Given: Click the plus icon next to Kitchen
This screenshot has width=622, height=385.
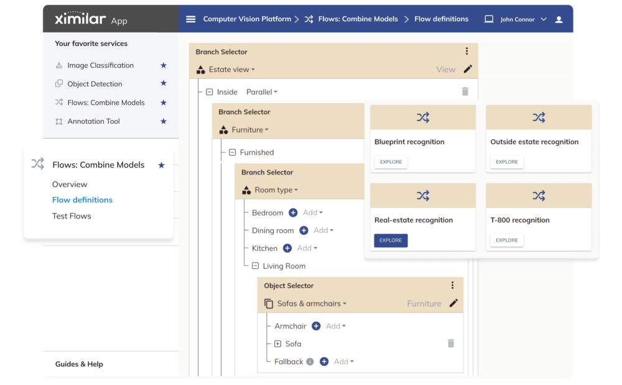Looking at the screenshot, I should click(x=287, y=248).
